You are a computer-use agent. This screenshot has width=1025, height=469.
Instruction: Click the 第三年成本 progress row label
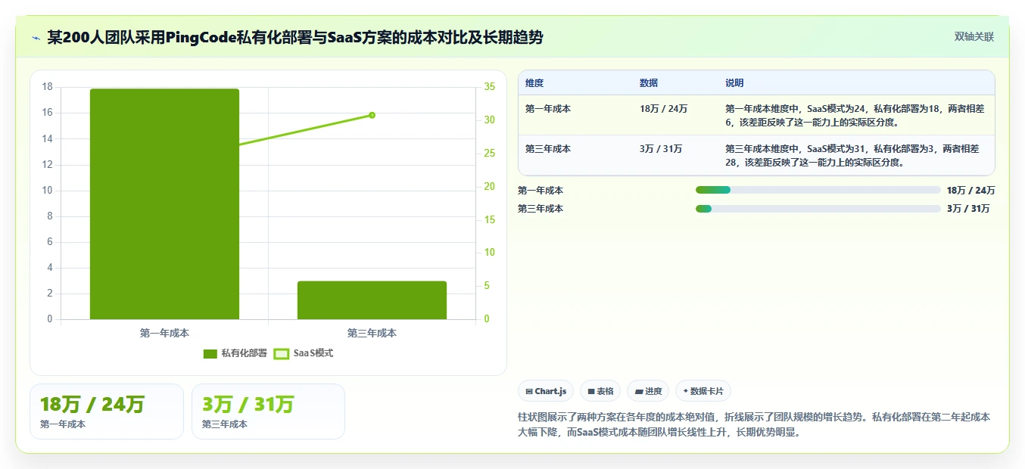(x=541, y=209)
